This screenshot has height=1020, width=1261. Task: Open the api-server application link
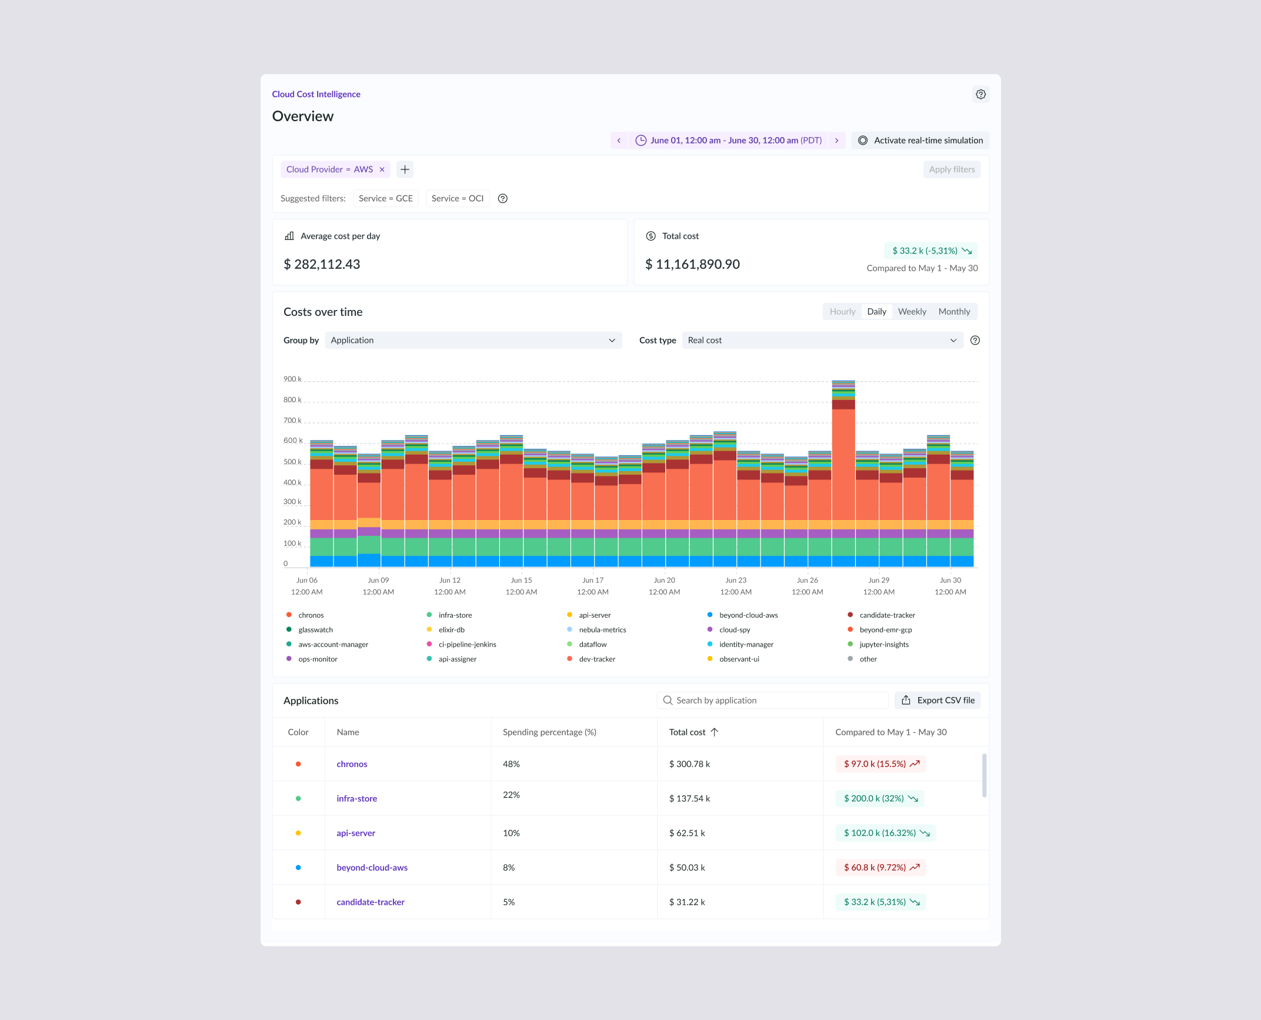(355, 833)
